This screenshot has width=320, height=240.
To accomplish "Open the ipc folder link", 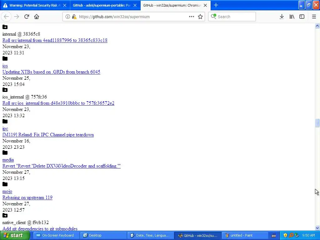I will [5, 128].
